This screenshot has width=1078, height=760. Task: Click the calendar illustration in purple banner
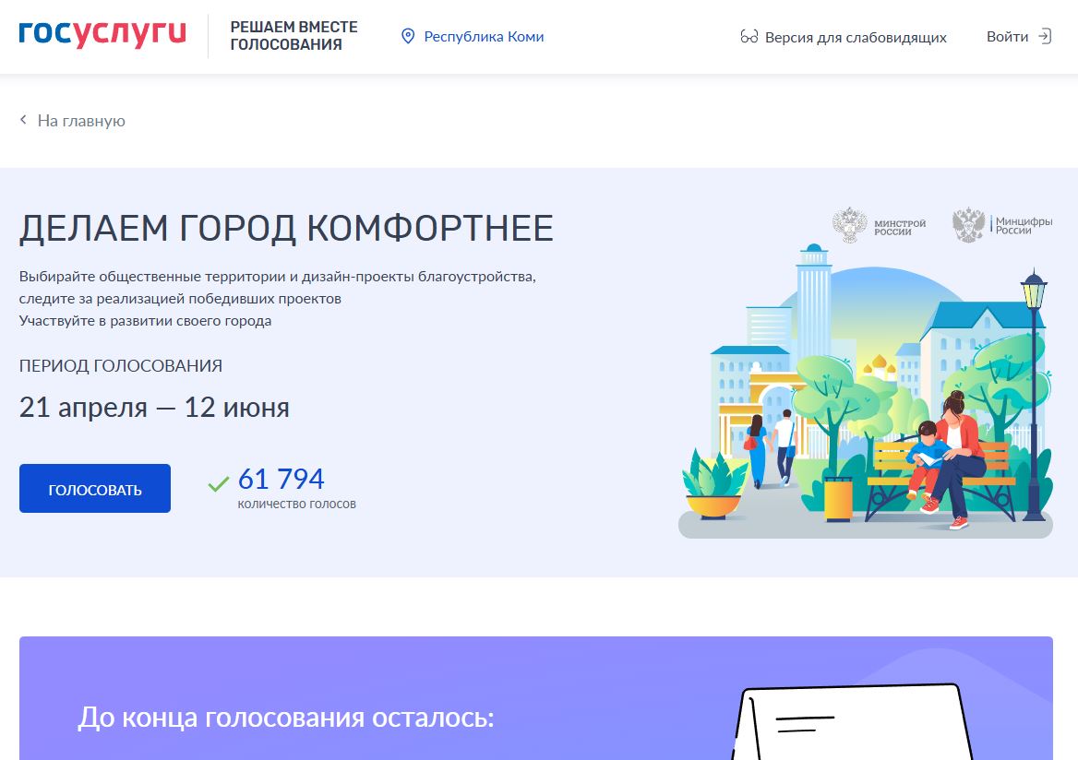[849, 722]
